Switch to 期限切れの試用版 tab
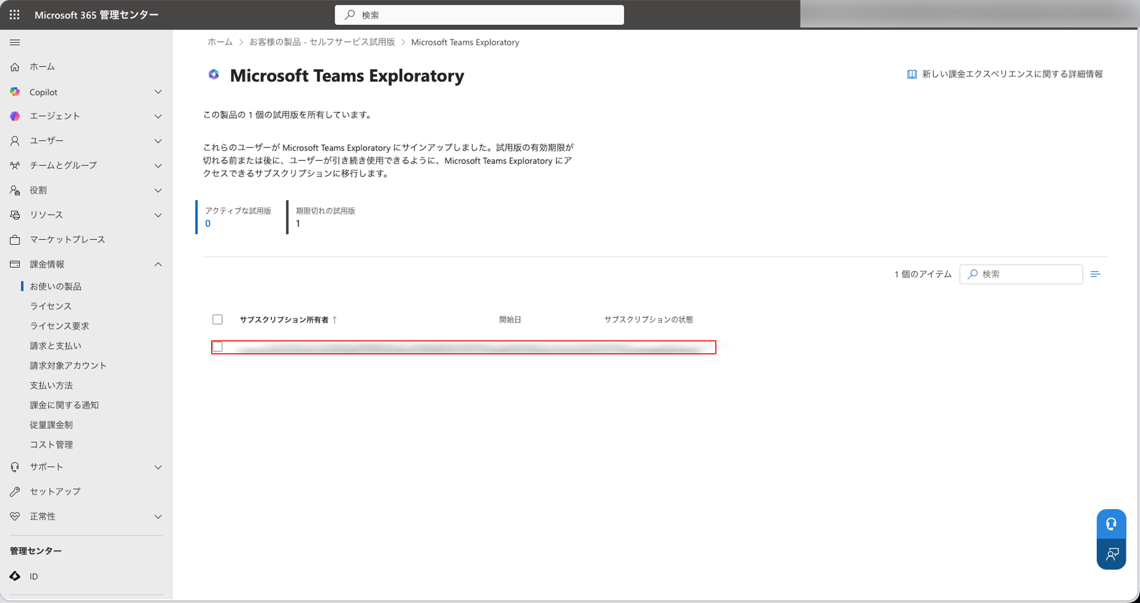The width and height of the screenshot is (1140, 603). point(325,217)
